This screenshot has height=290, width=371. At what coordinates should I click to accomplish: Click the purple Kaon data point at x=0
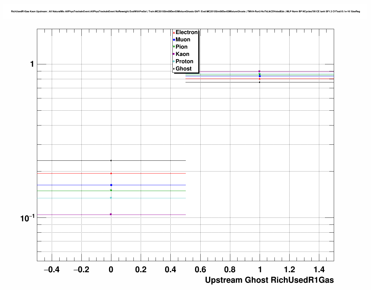point(111,214)
